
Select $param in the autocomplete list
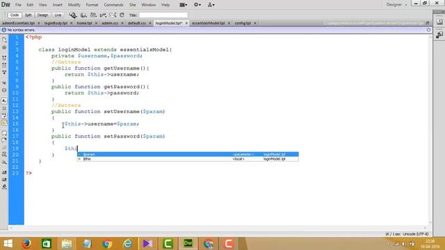[x=188, y=154]
